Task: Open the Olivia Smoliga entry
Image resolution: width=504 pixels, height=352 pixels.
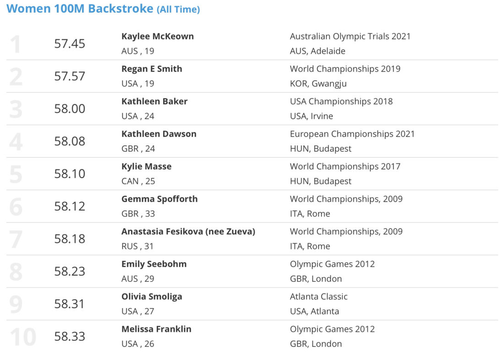Action: point(152,297)
